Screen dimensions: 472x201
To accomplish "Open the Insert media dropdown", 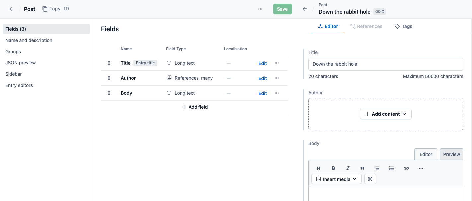I will 336,179.
